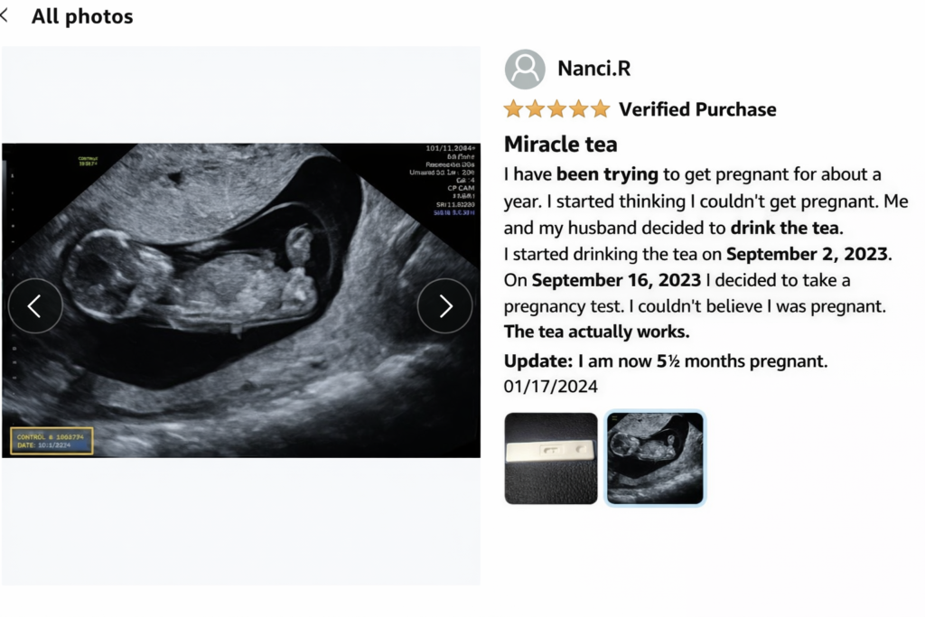Click the bold text September 2, 2023

click(x=808, y=254)
